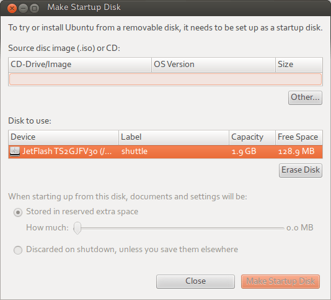The height and width of the screenshot is (300, 331).
Task: Close the window with the red button
Action: [12, 8]
